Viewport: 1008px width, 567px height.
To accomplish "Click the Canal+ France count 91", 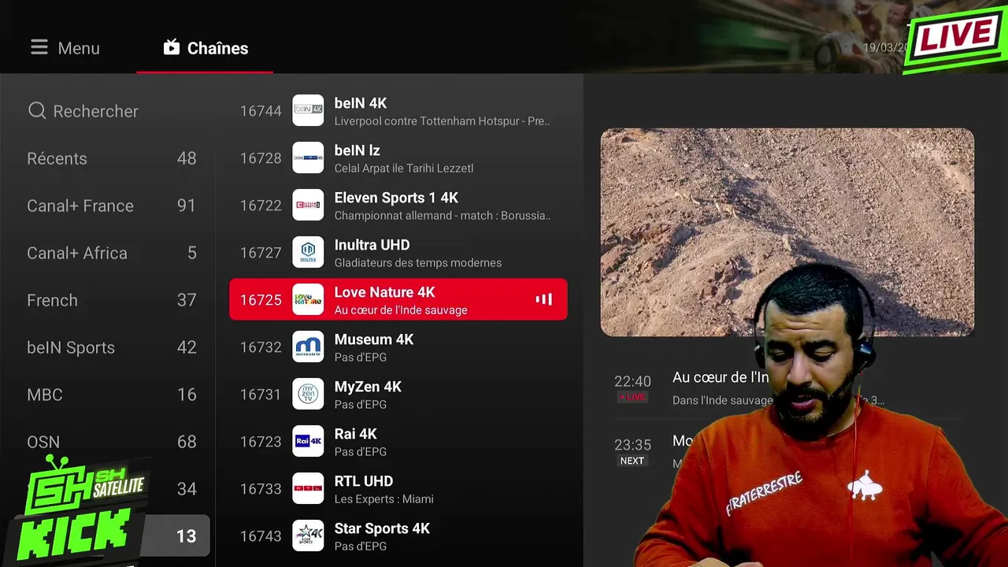I will [187, 206].
